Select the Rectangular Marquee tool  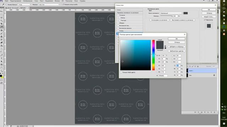pyautogui.click(x=1, y=14)
